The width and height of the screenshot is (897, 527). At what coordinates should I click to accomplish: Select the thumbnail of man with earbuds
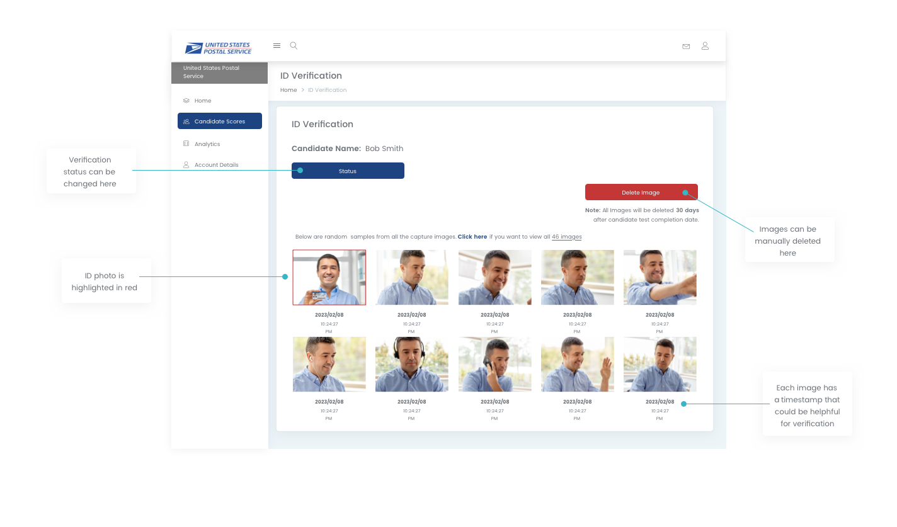click(x=329, y=364)
